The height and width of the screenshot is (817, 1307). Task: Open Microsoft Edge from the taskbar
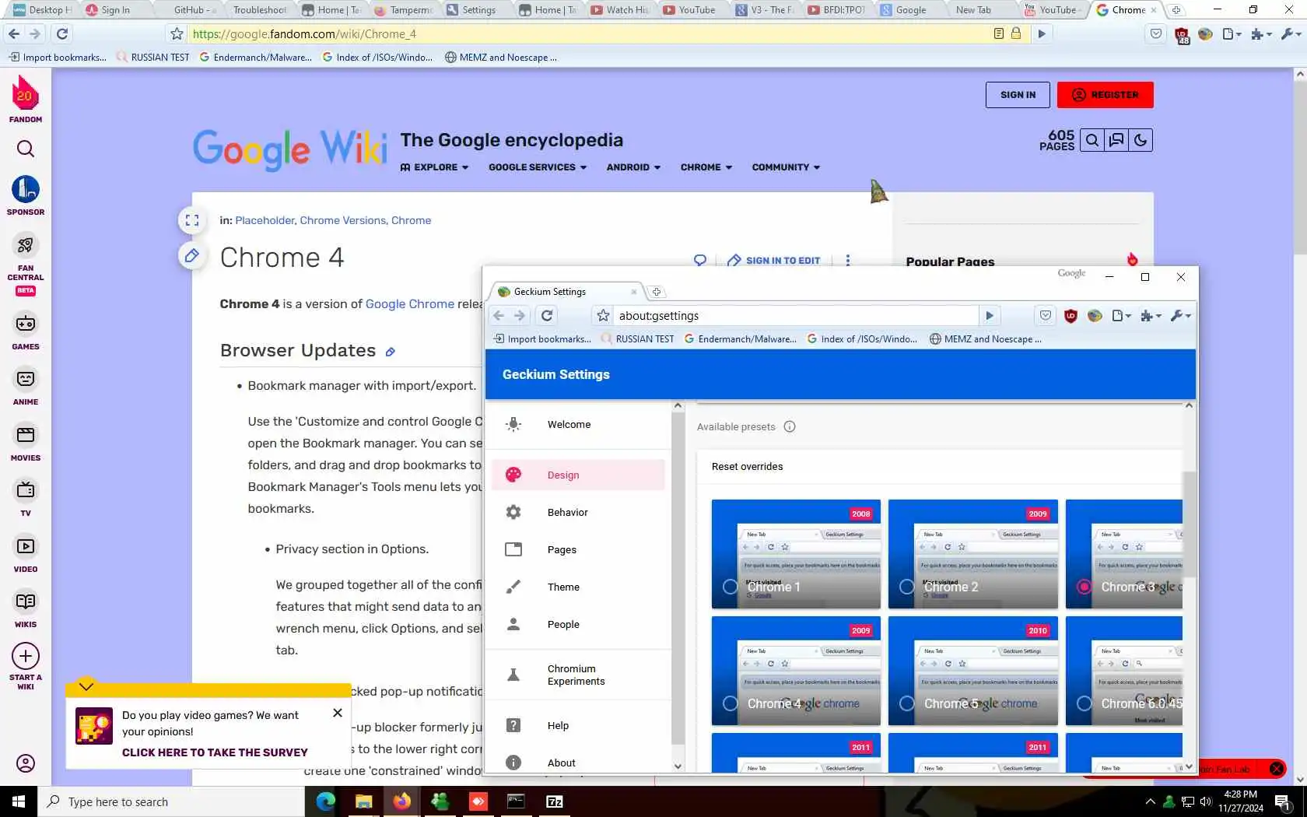325,801
